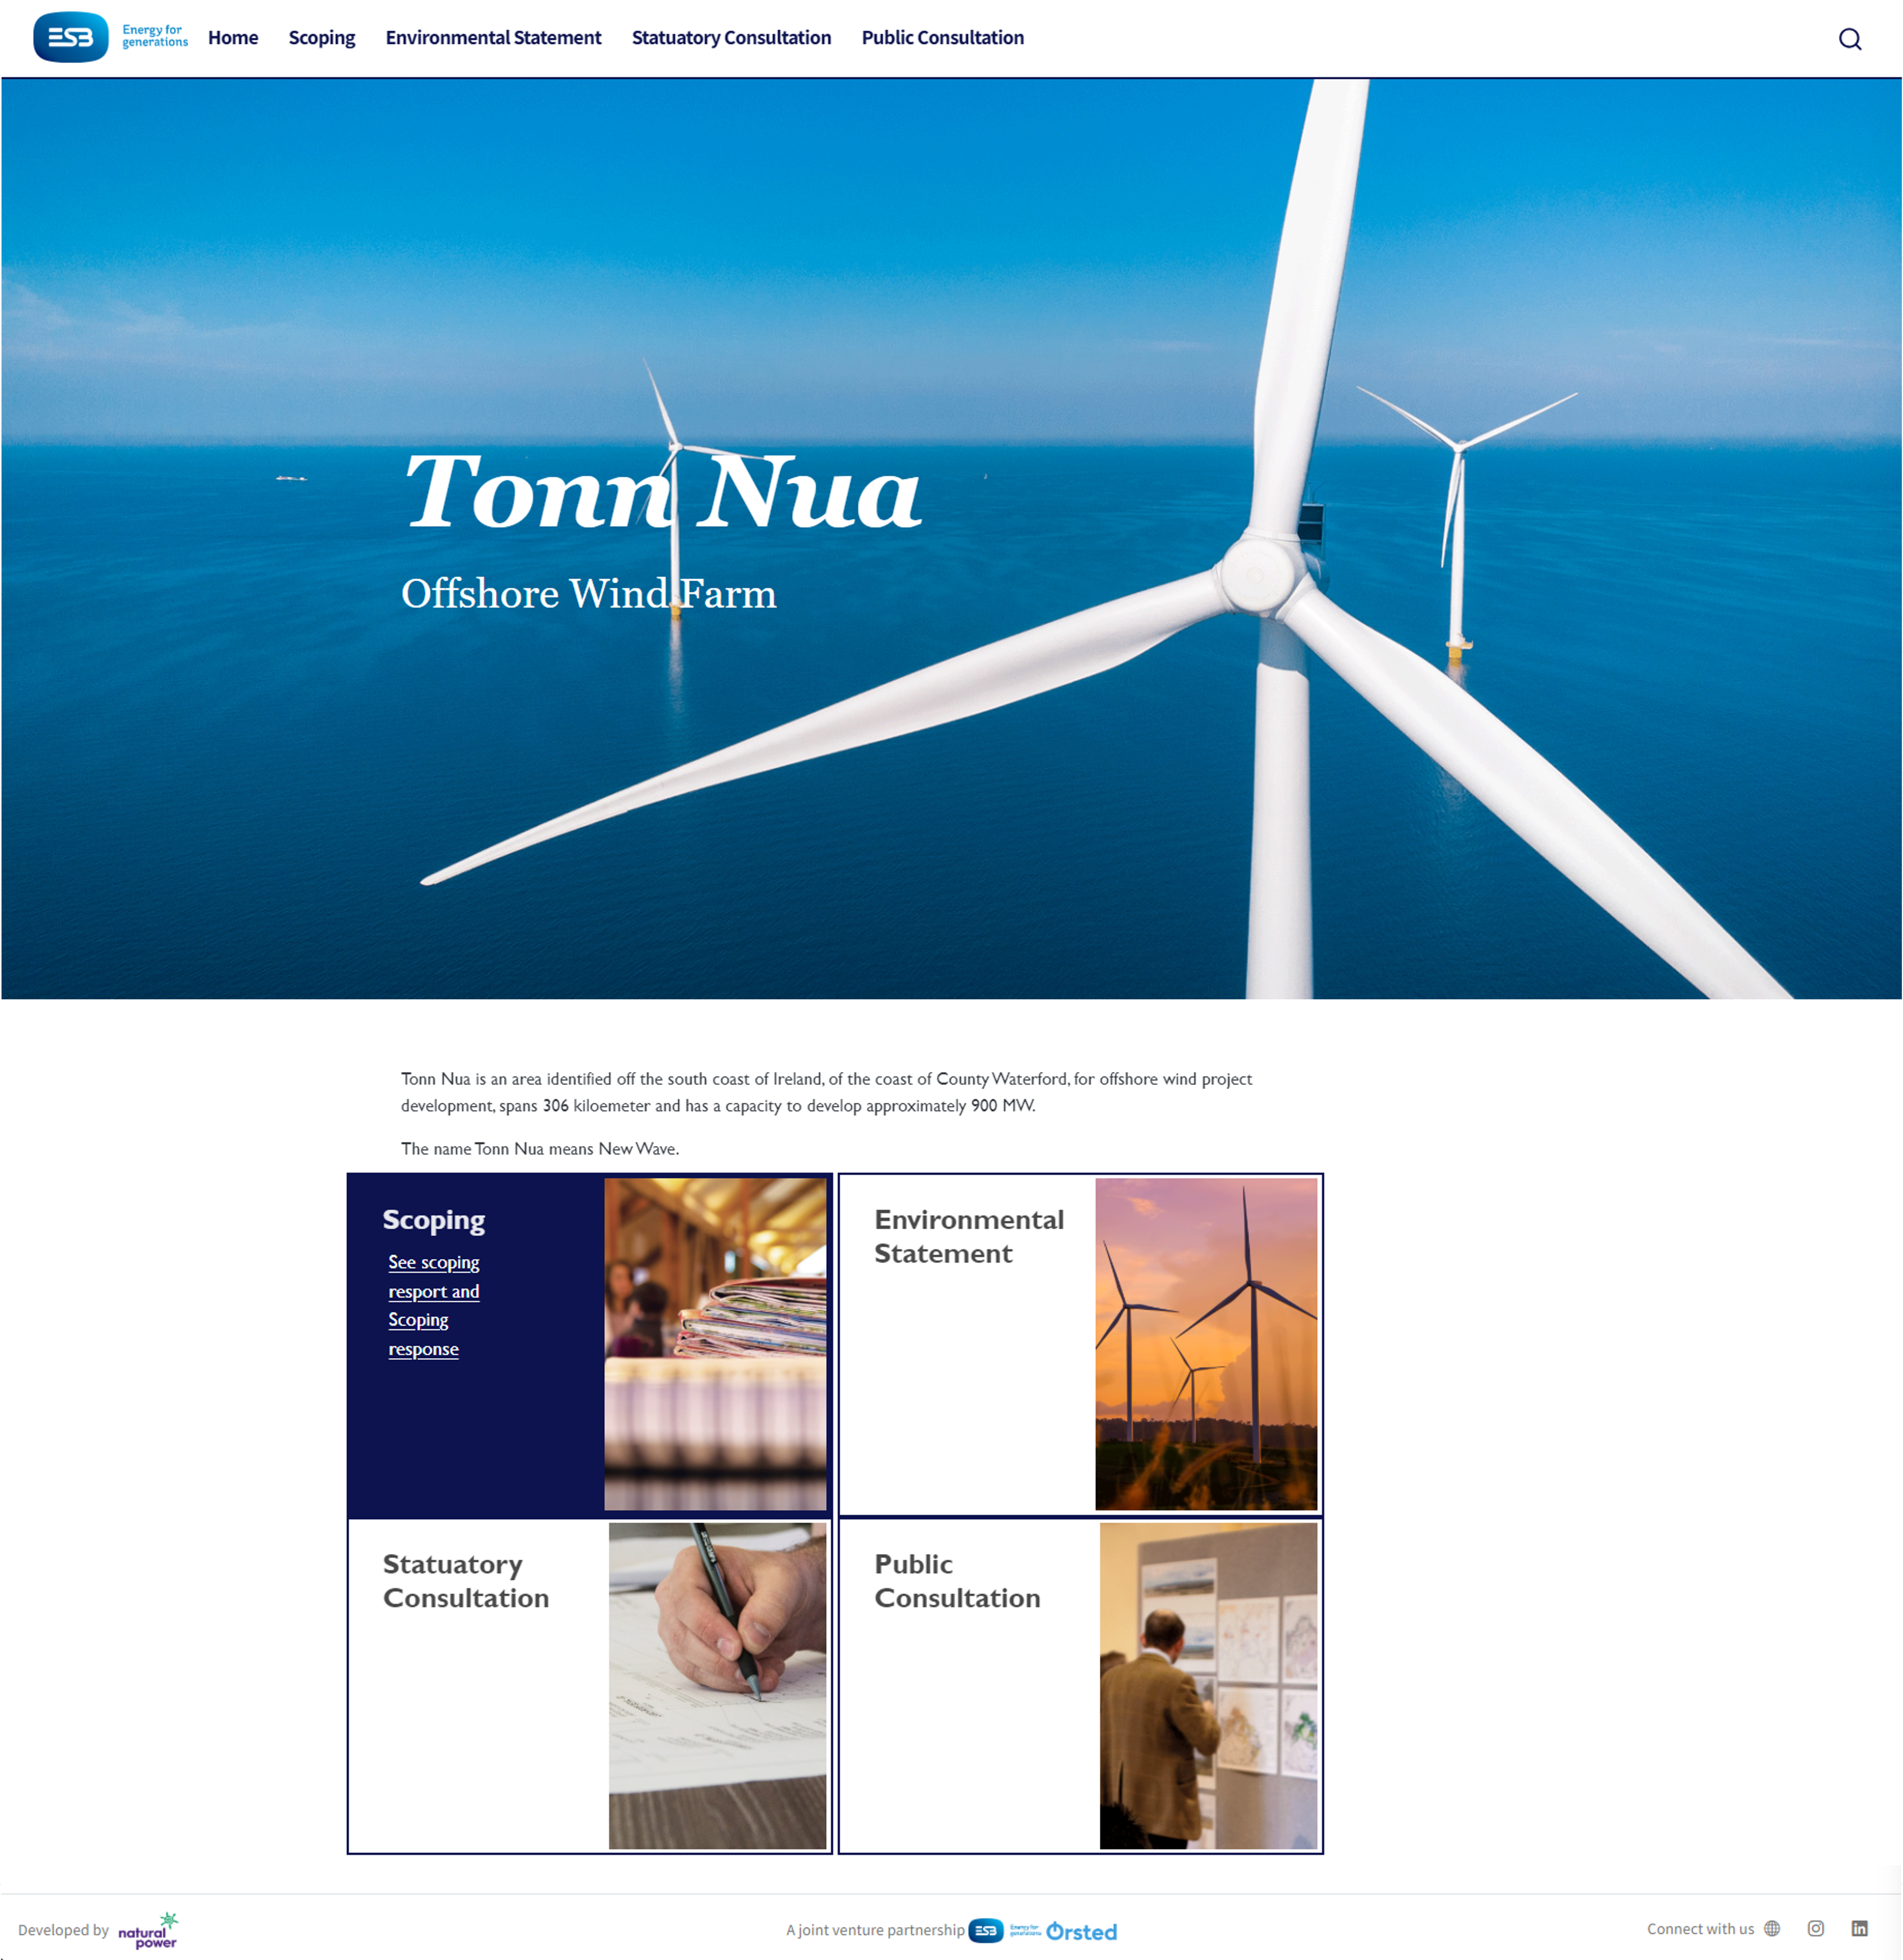
Task: Click the ESB logo in header
Action: pyautogui.click(x=71, y=37)
